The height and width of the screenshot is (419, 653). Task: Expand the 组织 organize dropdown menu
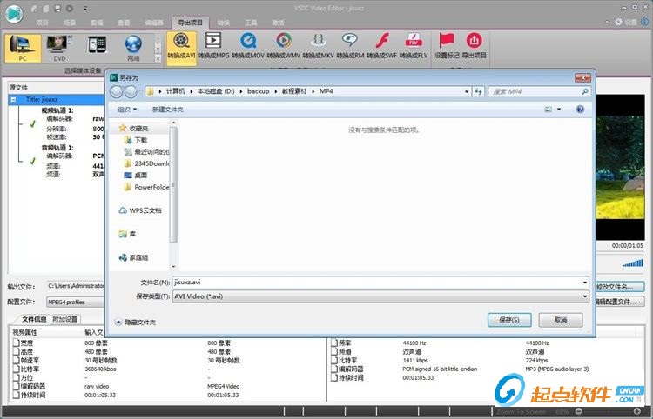tap(126, 110)
